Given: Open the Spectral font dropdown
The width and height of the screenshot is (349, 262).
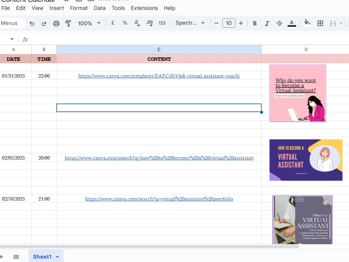Looking at the screenshot, I should pyautogui.click(x=190, y=23).
